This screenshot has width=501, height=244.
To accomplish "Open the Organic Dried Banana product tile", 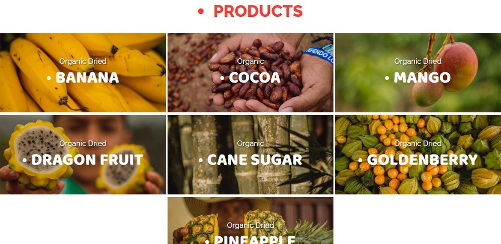I will pyautogui.click(x=83, y=72).
